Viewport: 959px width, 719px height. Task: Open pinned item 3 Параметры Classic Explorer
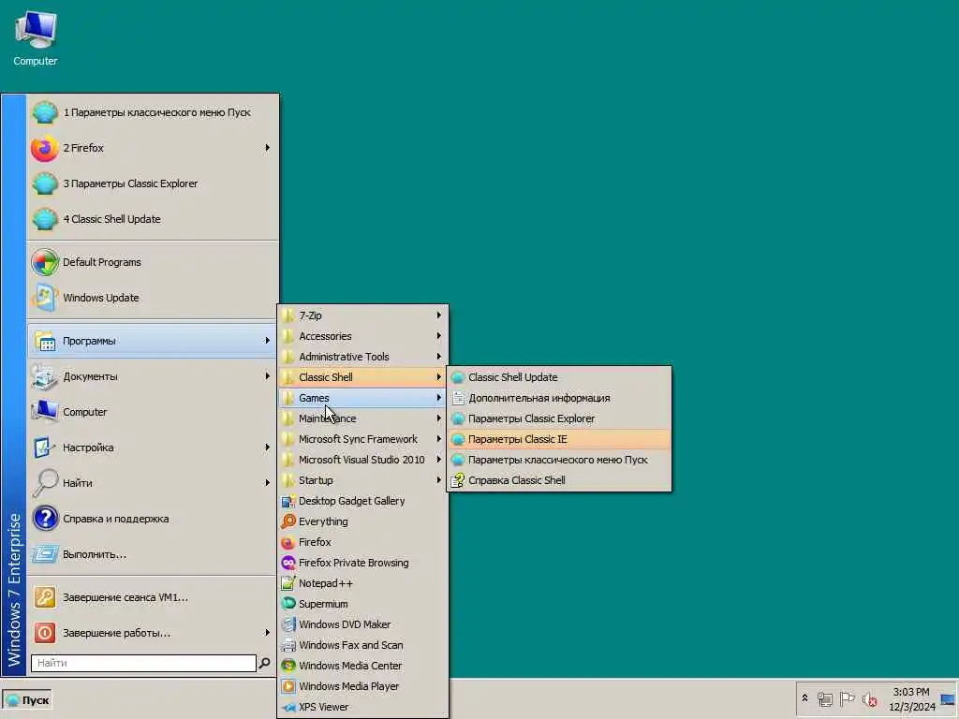[x=153, y=183]
